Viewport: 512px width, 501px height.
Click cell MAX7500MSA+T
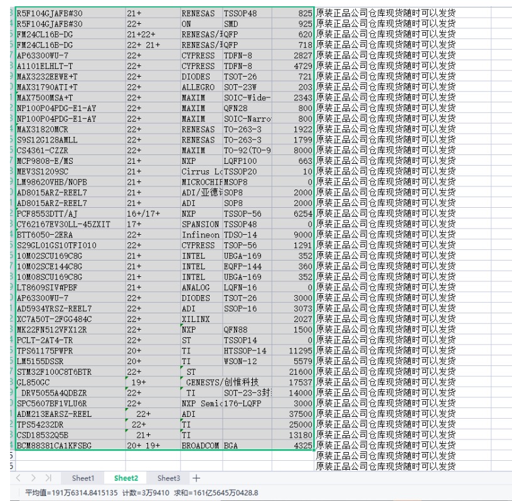coord(70,98)
